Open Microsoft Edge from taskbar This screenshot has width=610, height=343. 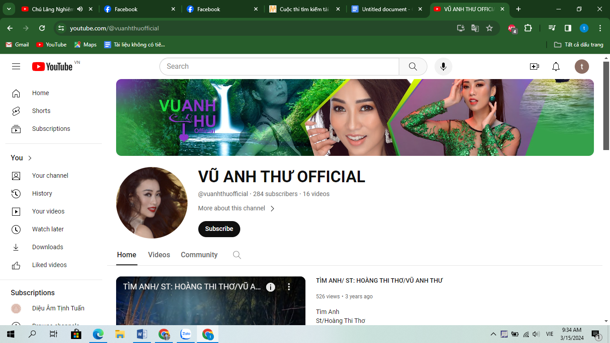98,334
